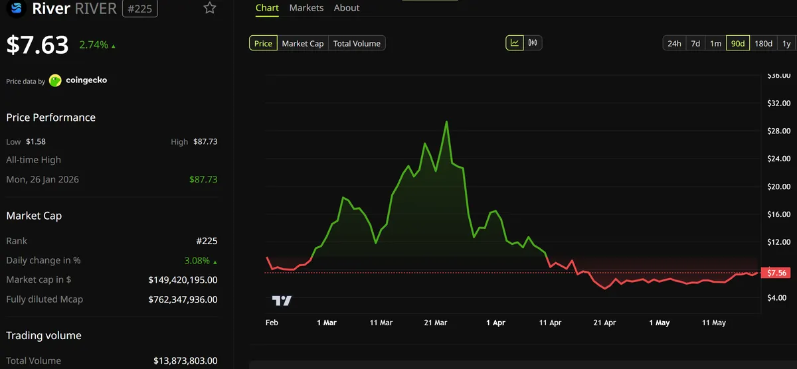Click the Trading volume heading
This screenshot has height=369, width=797.
pos(44,336)
